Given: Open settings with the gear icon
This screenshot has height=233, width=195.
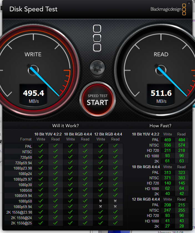Looking at the screenshot, I should coord(97,67).
